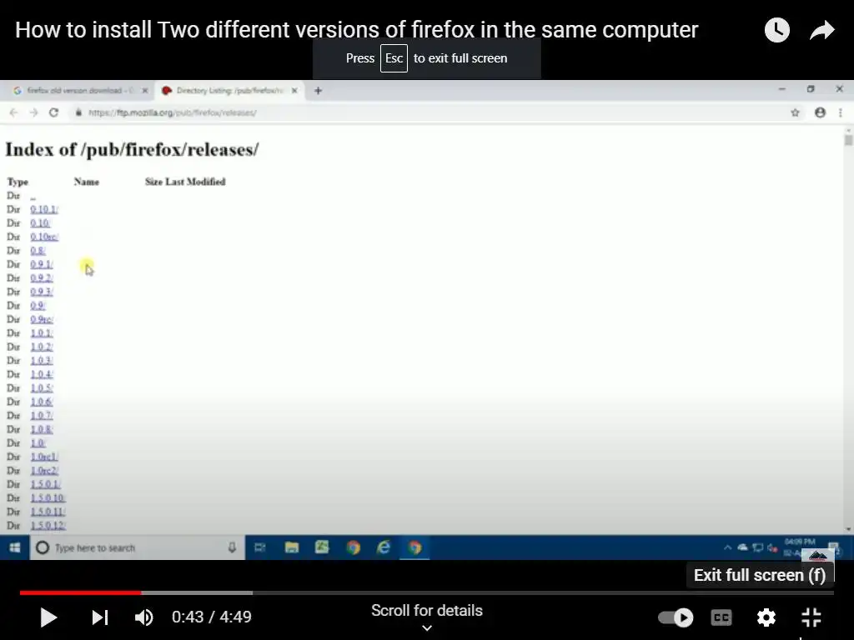854x640 pixels.
Task: Bookmark page with star icon
Action: click(795, 112)
